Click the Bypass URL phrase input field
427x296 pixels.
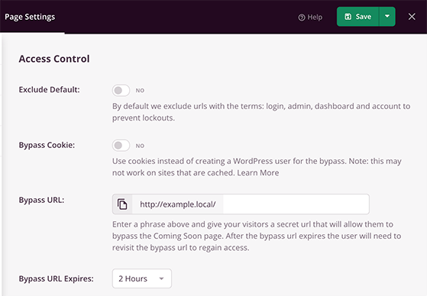pyautogui.click(x=296, y=204)
